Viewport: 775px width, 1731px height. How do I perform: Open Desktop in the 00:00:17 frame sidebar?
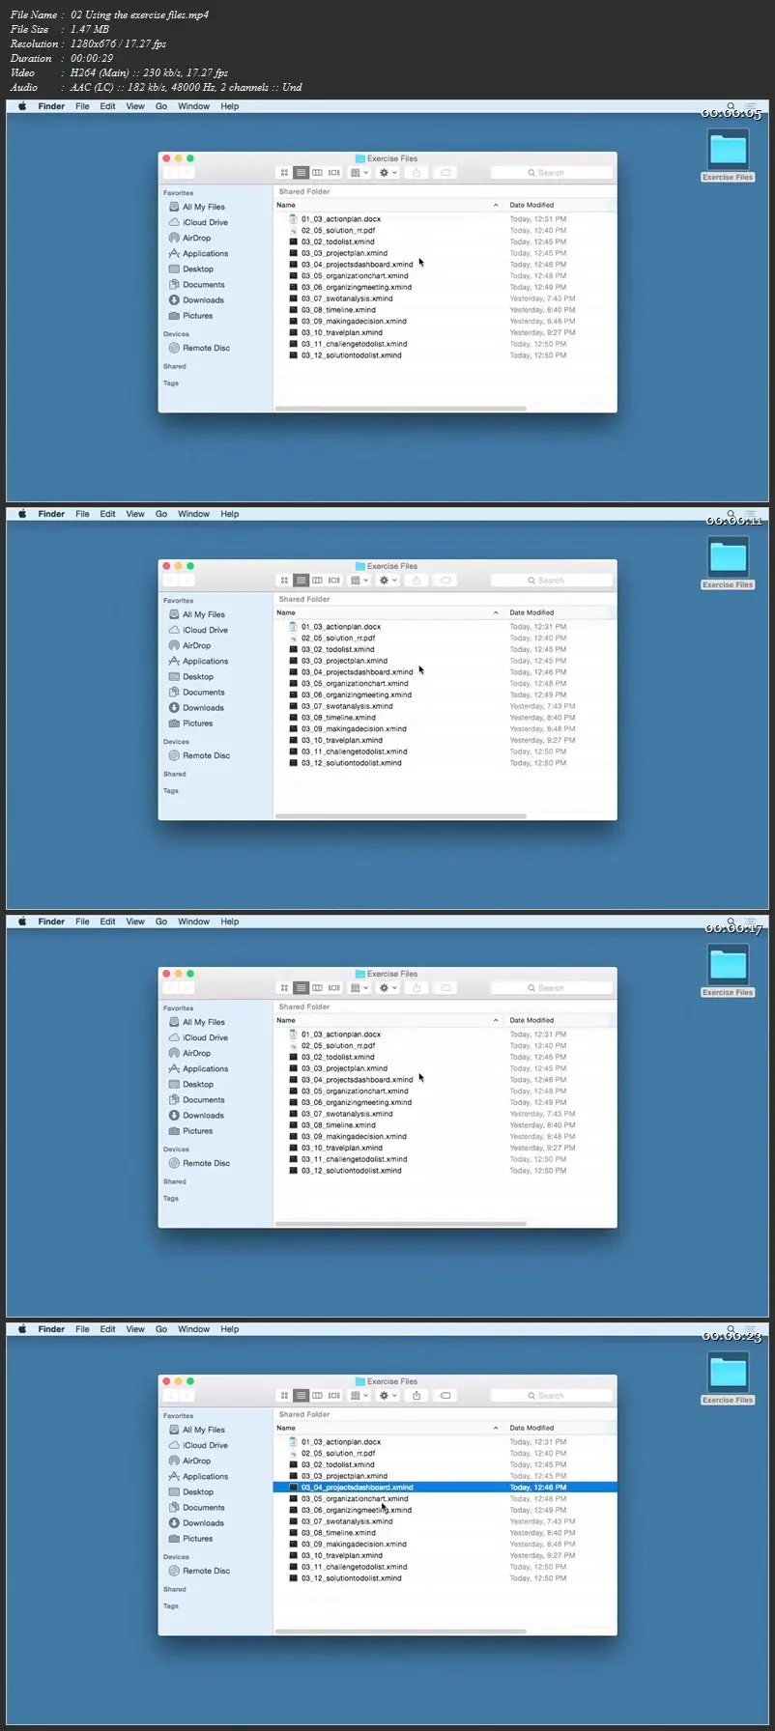coord(191,1084)
